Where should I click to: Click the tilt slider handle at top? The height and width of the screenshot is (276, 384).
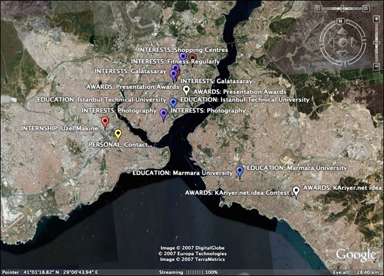click(342, 8)
